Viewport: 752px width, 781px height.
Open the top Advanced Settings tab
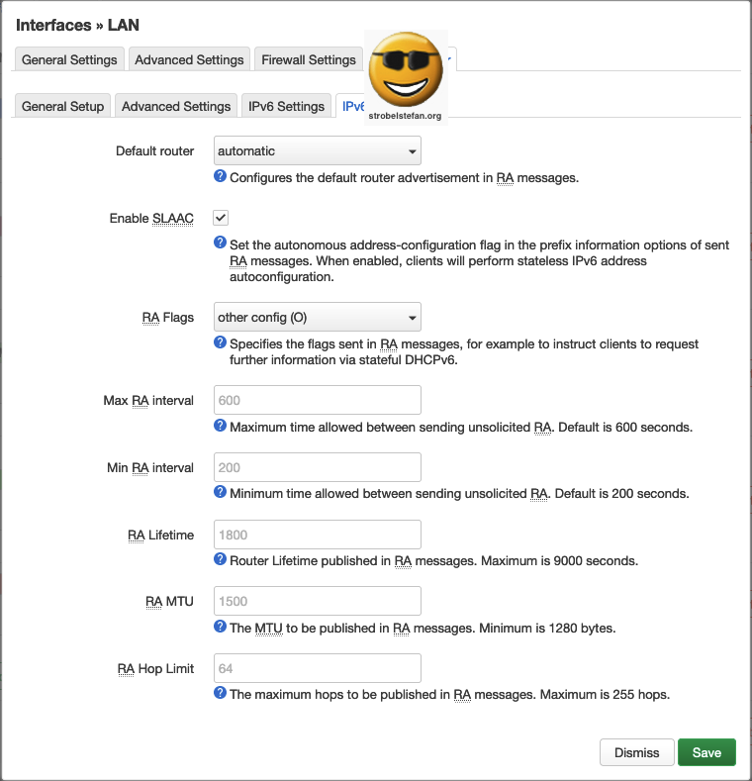pos(189,59)
